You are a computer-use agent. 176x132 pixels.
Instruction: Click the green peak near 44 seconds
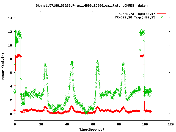72,62
